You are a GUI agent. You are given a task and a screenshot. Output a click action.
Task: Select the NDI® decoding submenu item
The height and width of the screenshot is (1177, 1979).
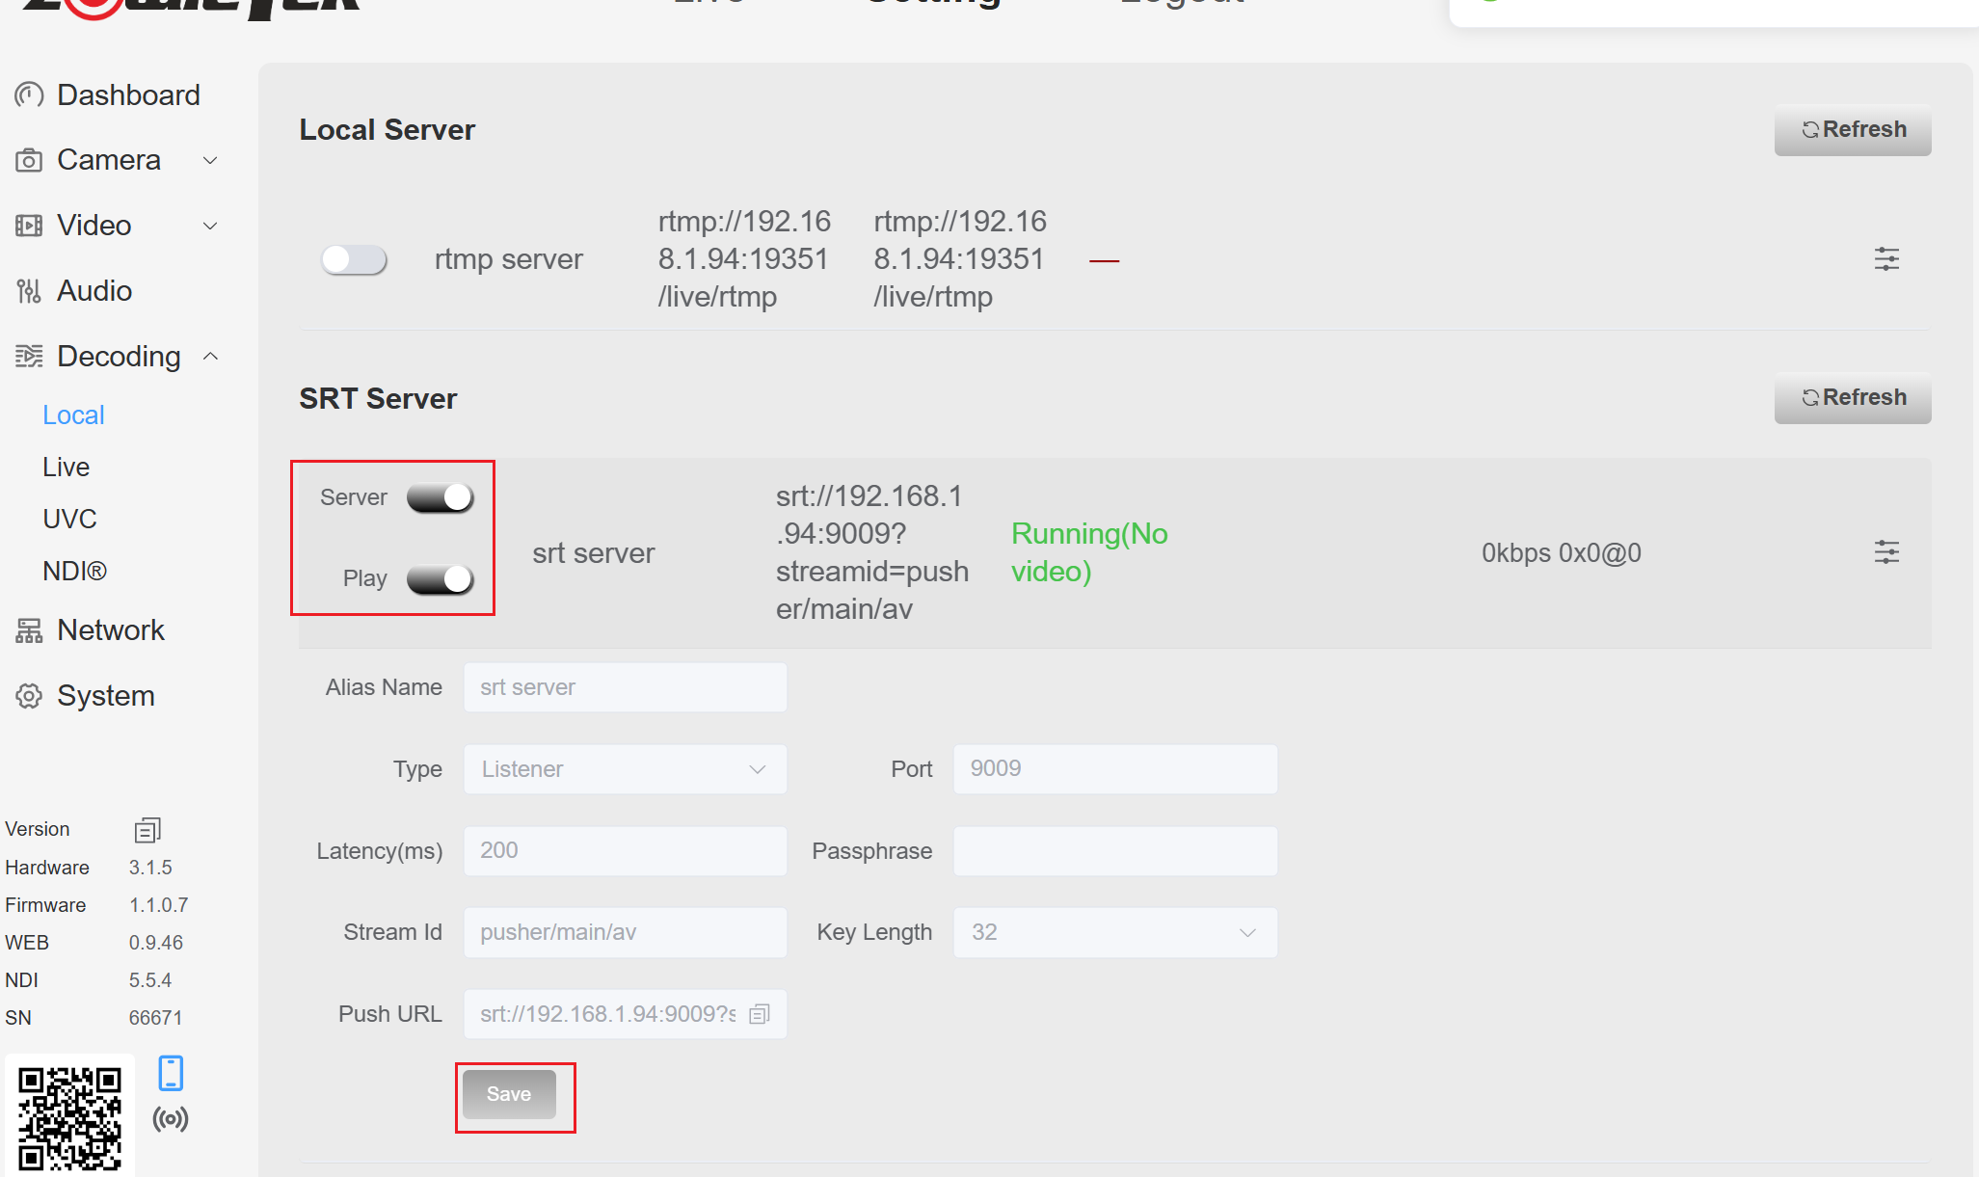[x=74, y=571]
